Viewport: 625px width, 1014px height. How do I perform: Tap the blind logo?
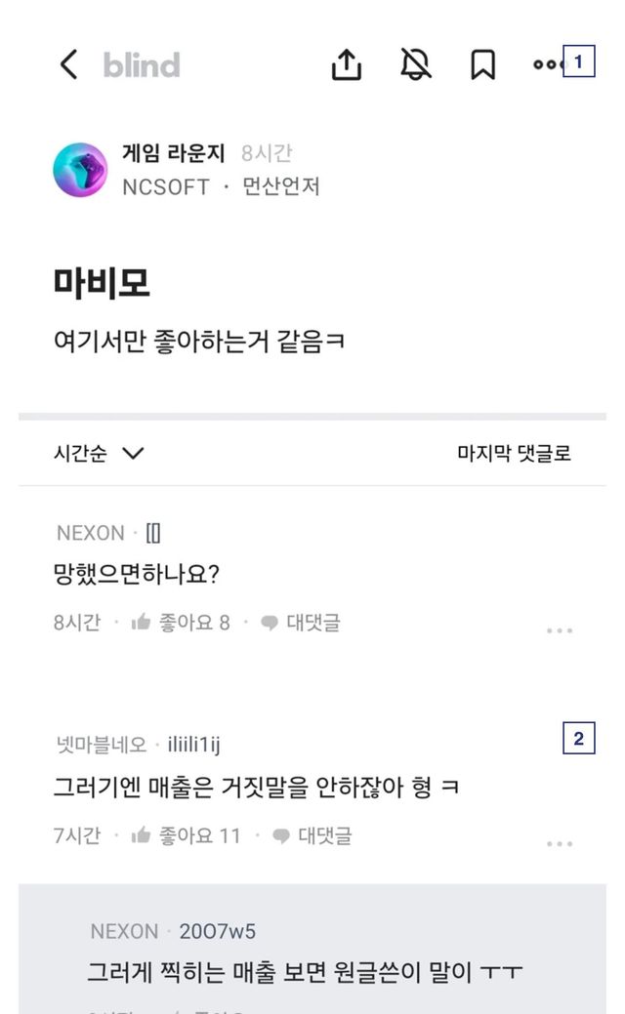click(x=142, y=65)
